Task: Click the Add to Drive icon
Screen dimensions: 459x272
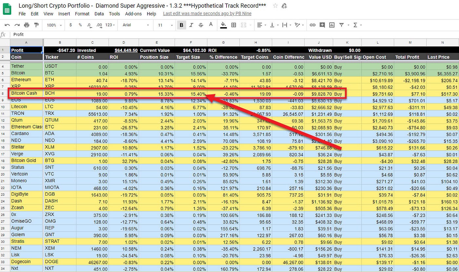Action: [284, 6]
